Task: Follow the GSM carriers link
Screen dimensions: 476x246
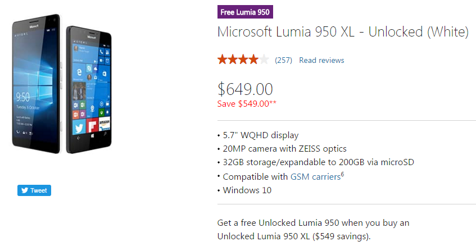Action: pyautogui.click(x=315, y=176)
